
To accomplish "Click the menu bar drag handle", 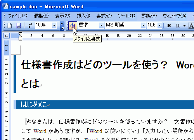I will tap(5, 16).
